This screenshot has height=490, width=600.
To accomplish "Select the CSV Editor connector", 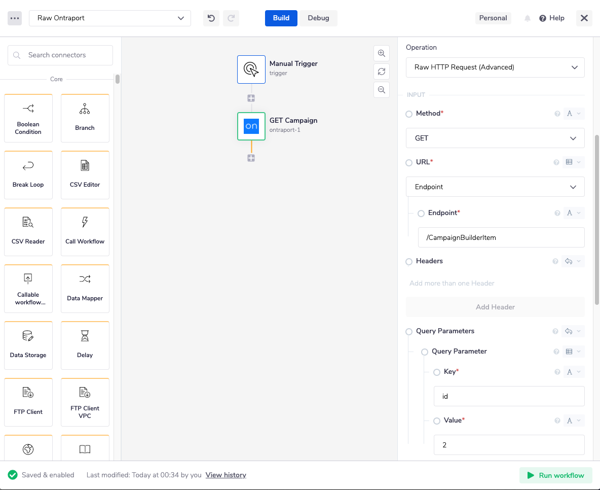I will tap(85, 174).
